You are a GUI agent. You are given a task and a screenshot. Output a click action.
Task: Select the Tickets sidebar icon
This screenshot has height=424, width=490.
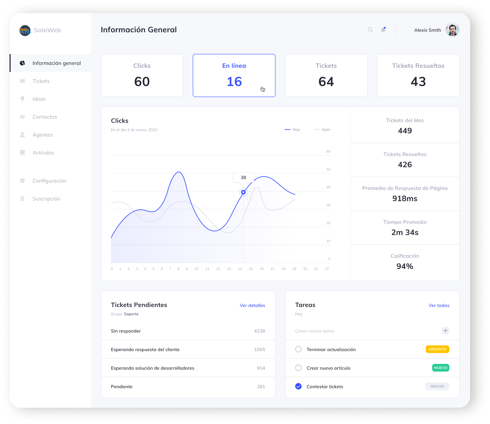[x=22, y=81]
